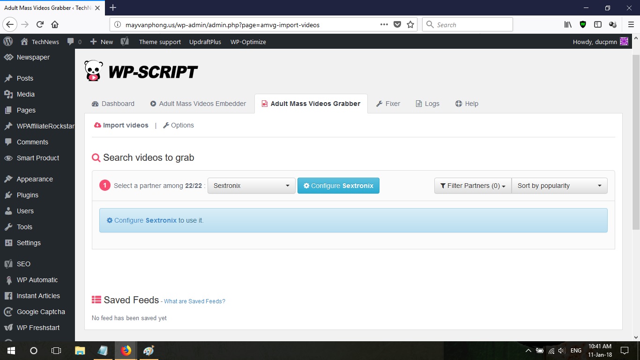The width and height of the screenshot is (640, 360).
Task: Open the Howdy ducpmn account menu
Action: (x=600, y=42)
